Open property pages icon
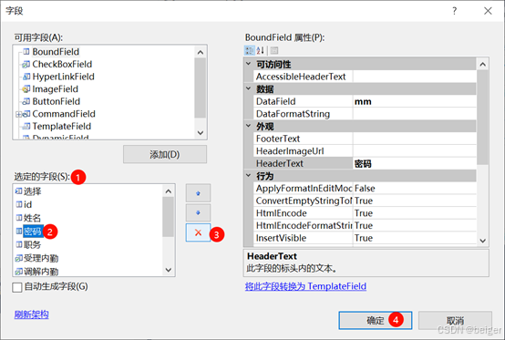 coord(274,50)
